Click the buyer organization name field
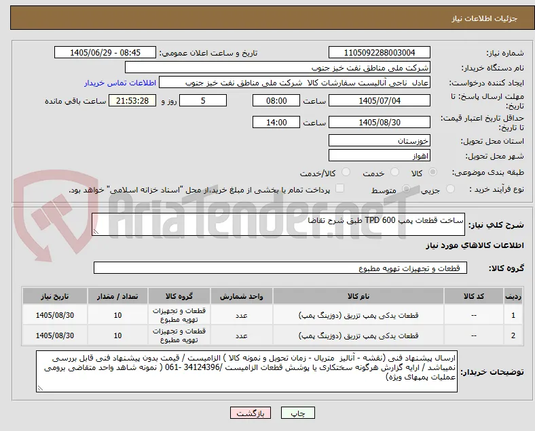 click(278, 67)
